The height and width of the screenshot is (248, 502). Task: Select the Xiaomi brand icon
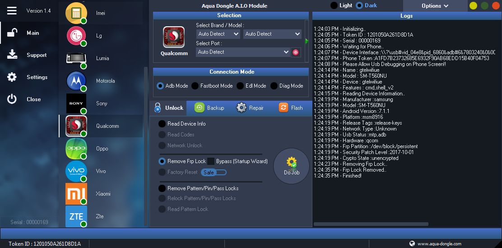(x=76, y=193)
